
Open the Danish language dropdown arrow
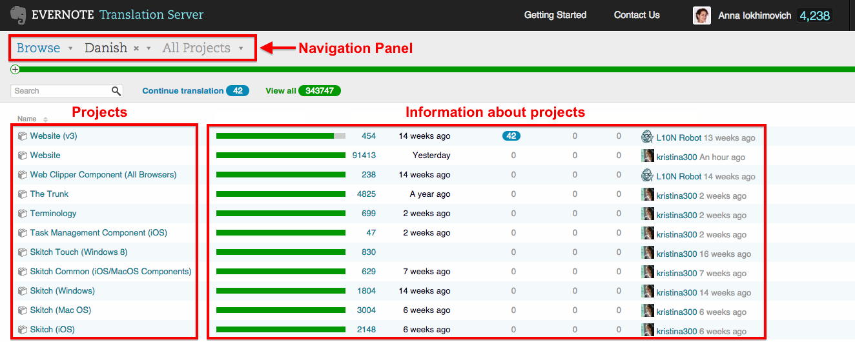pos(149,48)
